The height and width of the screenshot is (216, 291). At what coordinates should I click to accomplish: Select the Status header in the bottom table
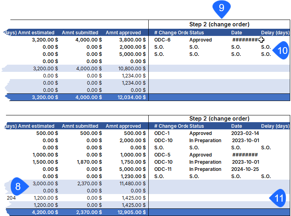click(x=197, y=126)
